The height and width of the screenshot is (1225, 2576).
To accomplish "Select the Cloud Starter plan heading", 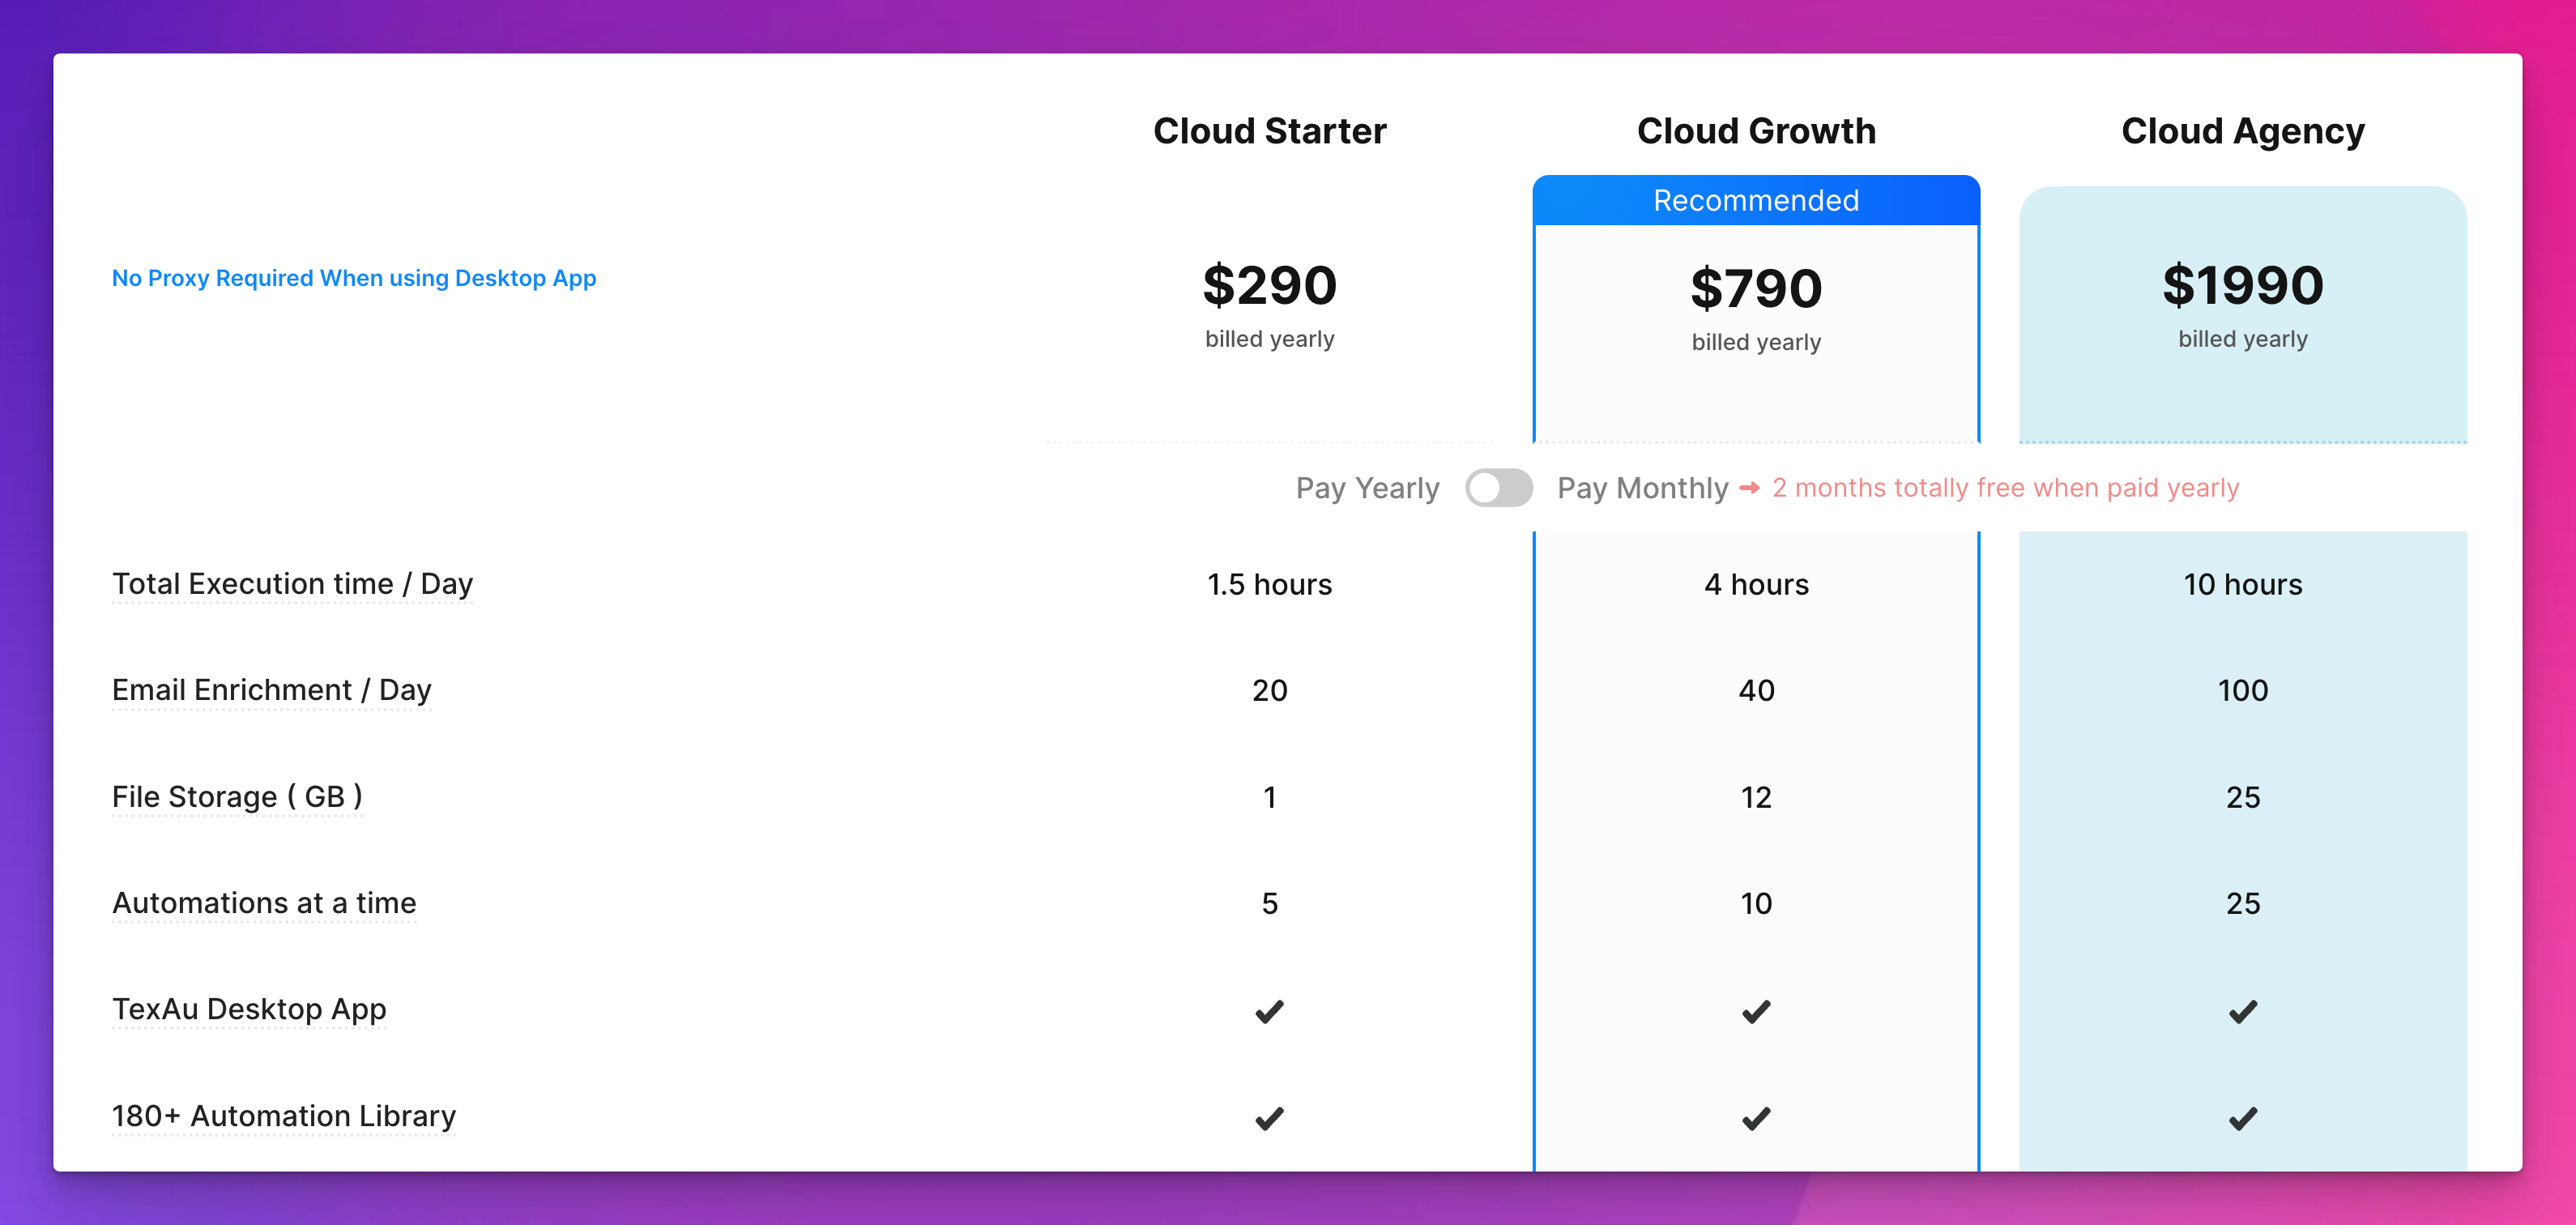I will point(1269,131).
